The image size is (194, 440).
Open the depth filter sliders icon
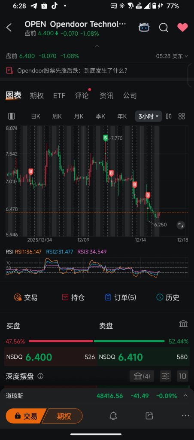[x=165, y=376]
